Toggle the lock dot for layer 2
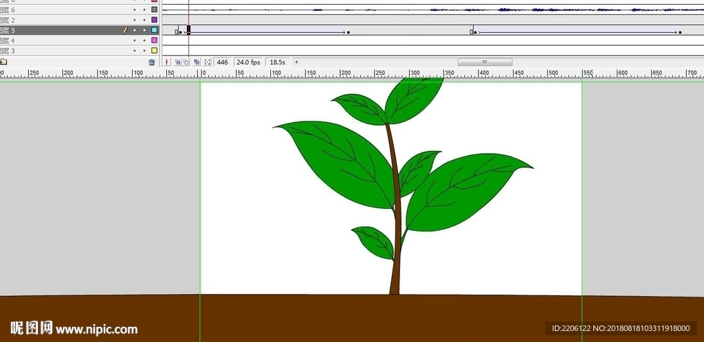 coord(144,20)
